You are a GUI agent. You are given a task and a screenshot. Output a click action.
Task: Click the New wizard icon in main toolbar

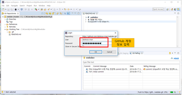(3, 9)
